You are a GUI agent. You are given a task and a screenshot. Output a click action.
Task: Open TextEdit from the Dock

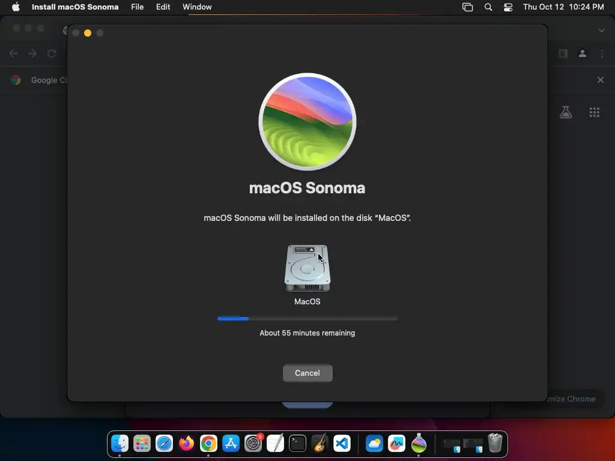point(275,444)
